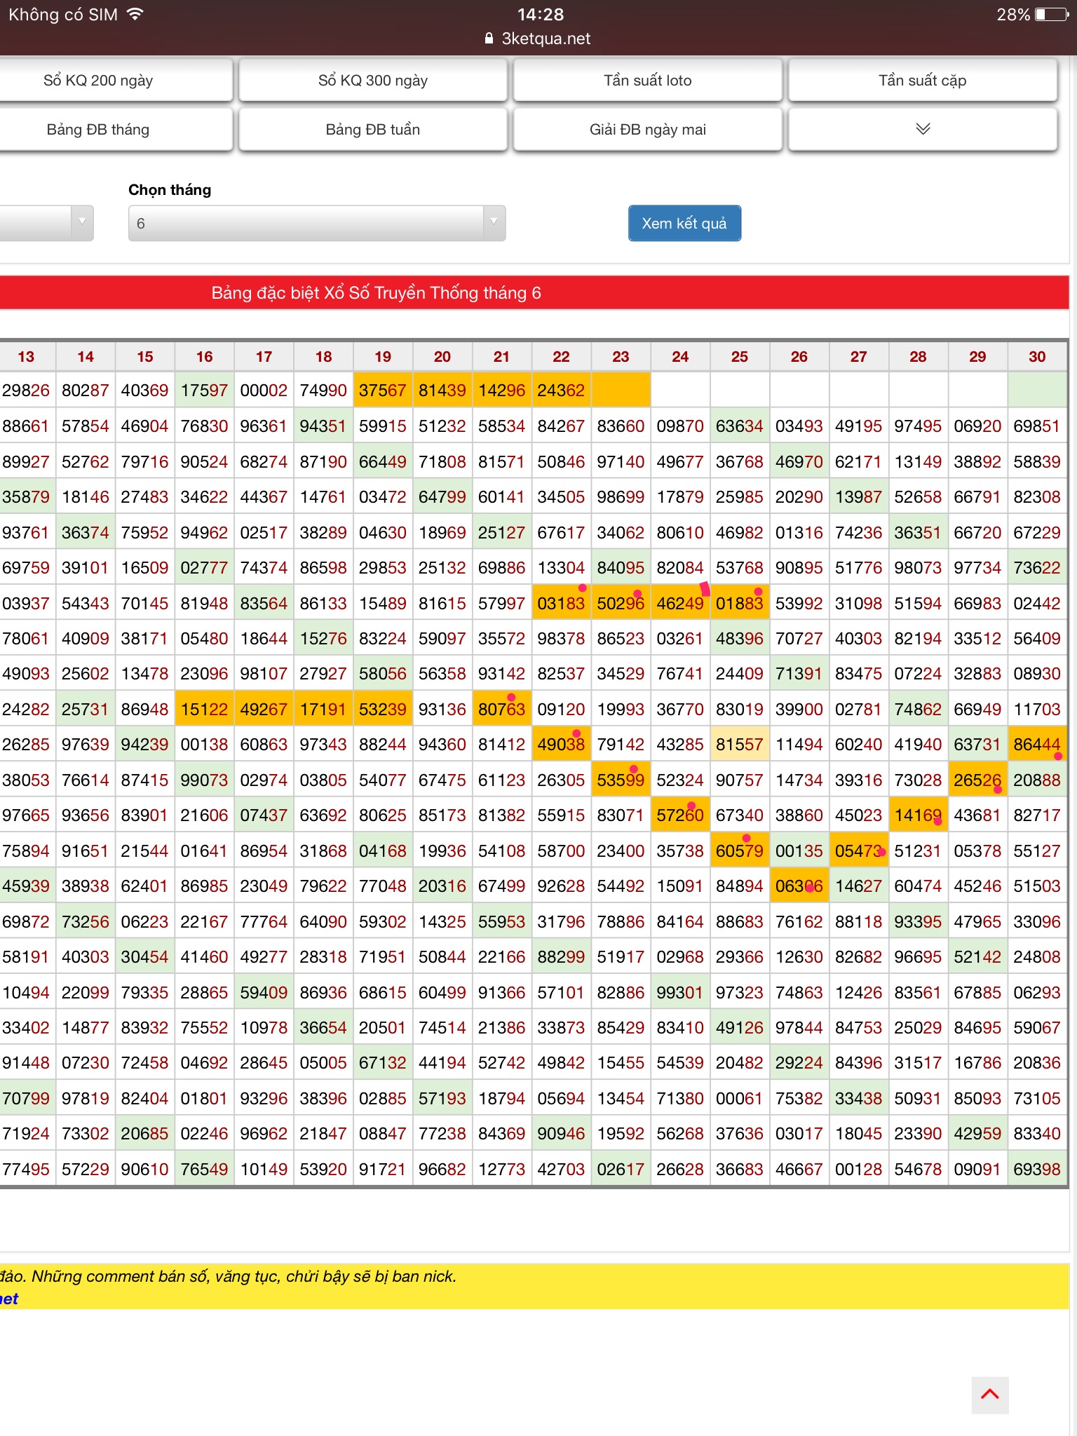The image size is (1077, 1436).
Task: Tap the lock icon beside 3ketqua.net
Action: click(x=489, y=39)
